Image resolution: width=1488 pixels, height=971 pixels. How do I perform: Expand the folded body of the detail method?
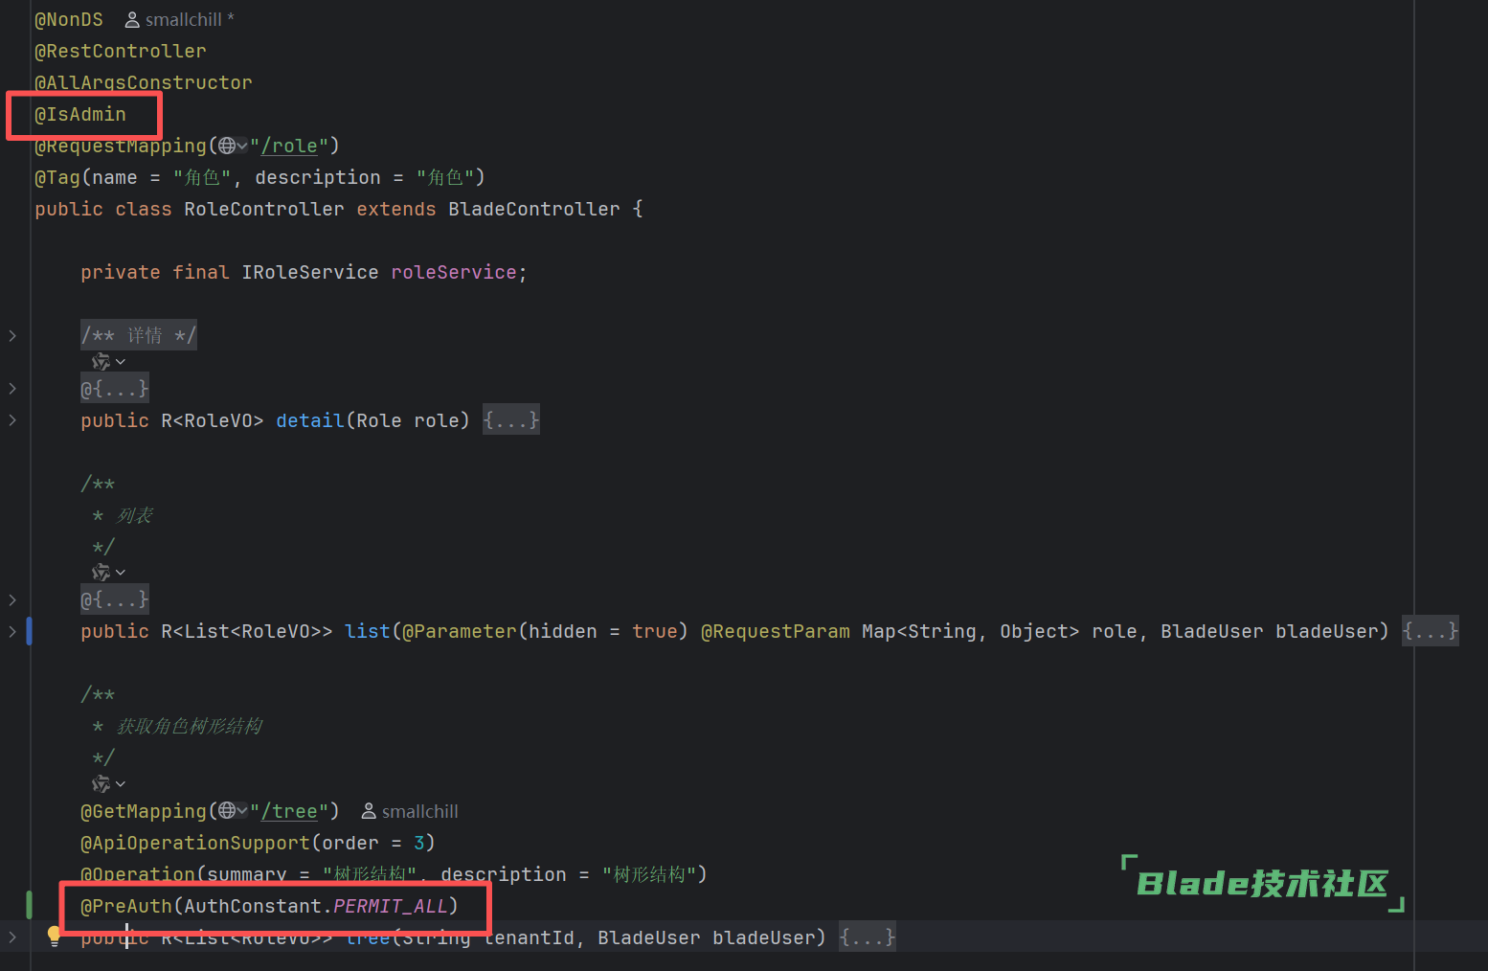pyautogui.click(x=511, y=420)
